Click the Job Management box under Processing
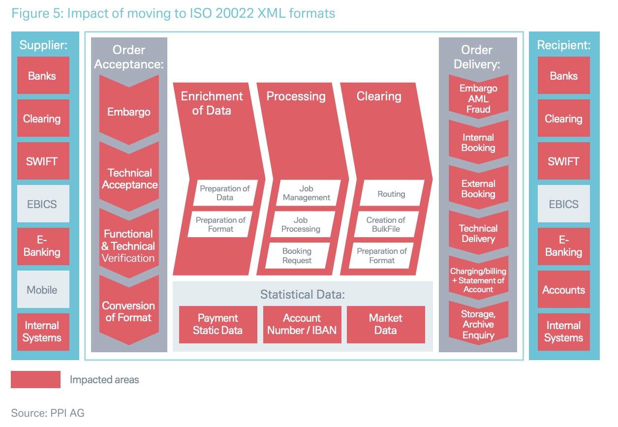The width and height of the screenshot is (618, 427). point(307,193)
